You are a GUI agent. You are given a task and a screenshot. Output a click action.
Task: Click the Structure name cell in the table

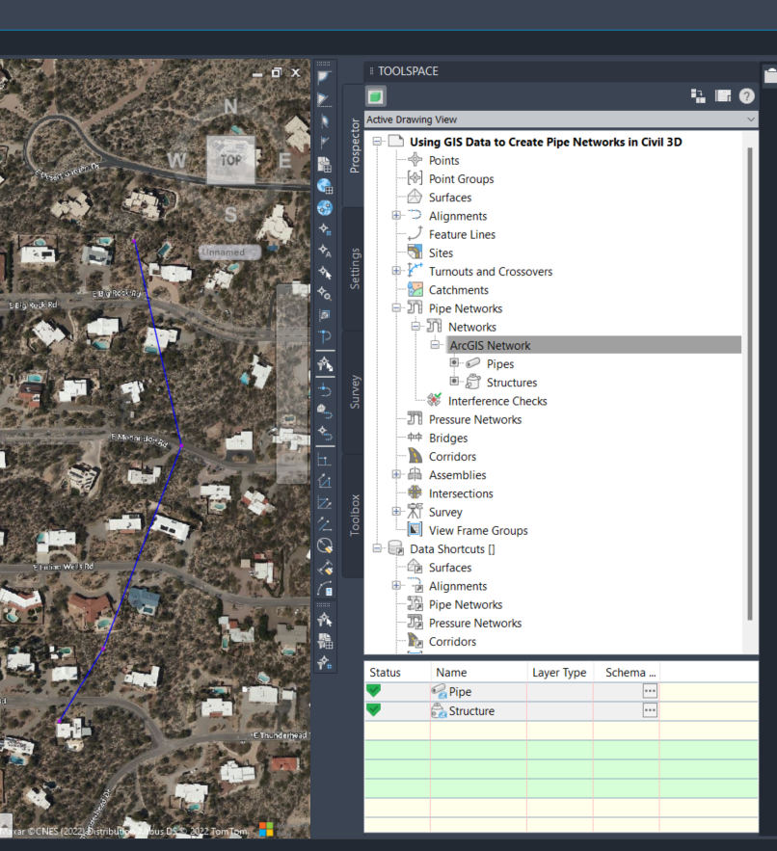point(478,711)
